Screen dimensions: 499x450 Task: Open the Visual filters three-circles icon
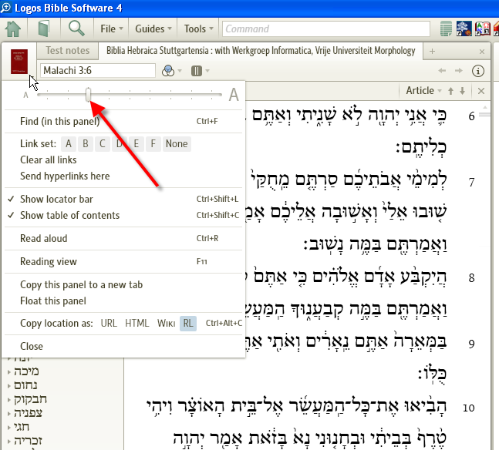click(168, 71)
